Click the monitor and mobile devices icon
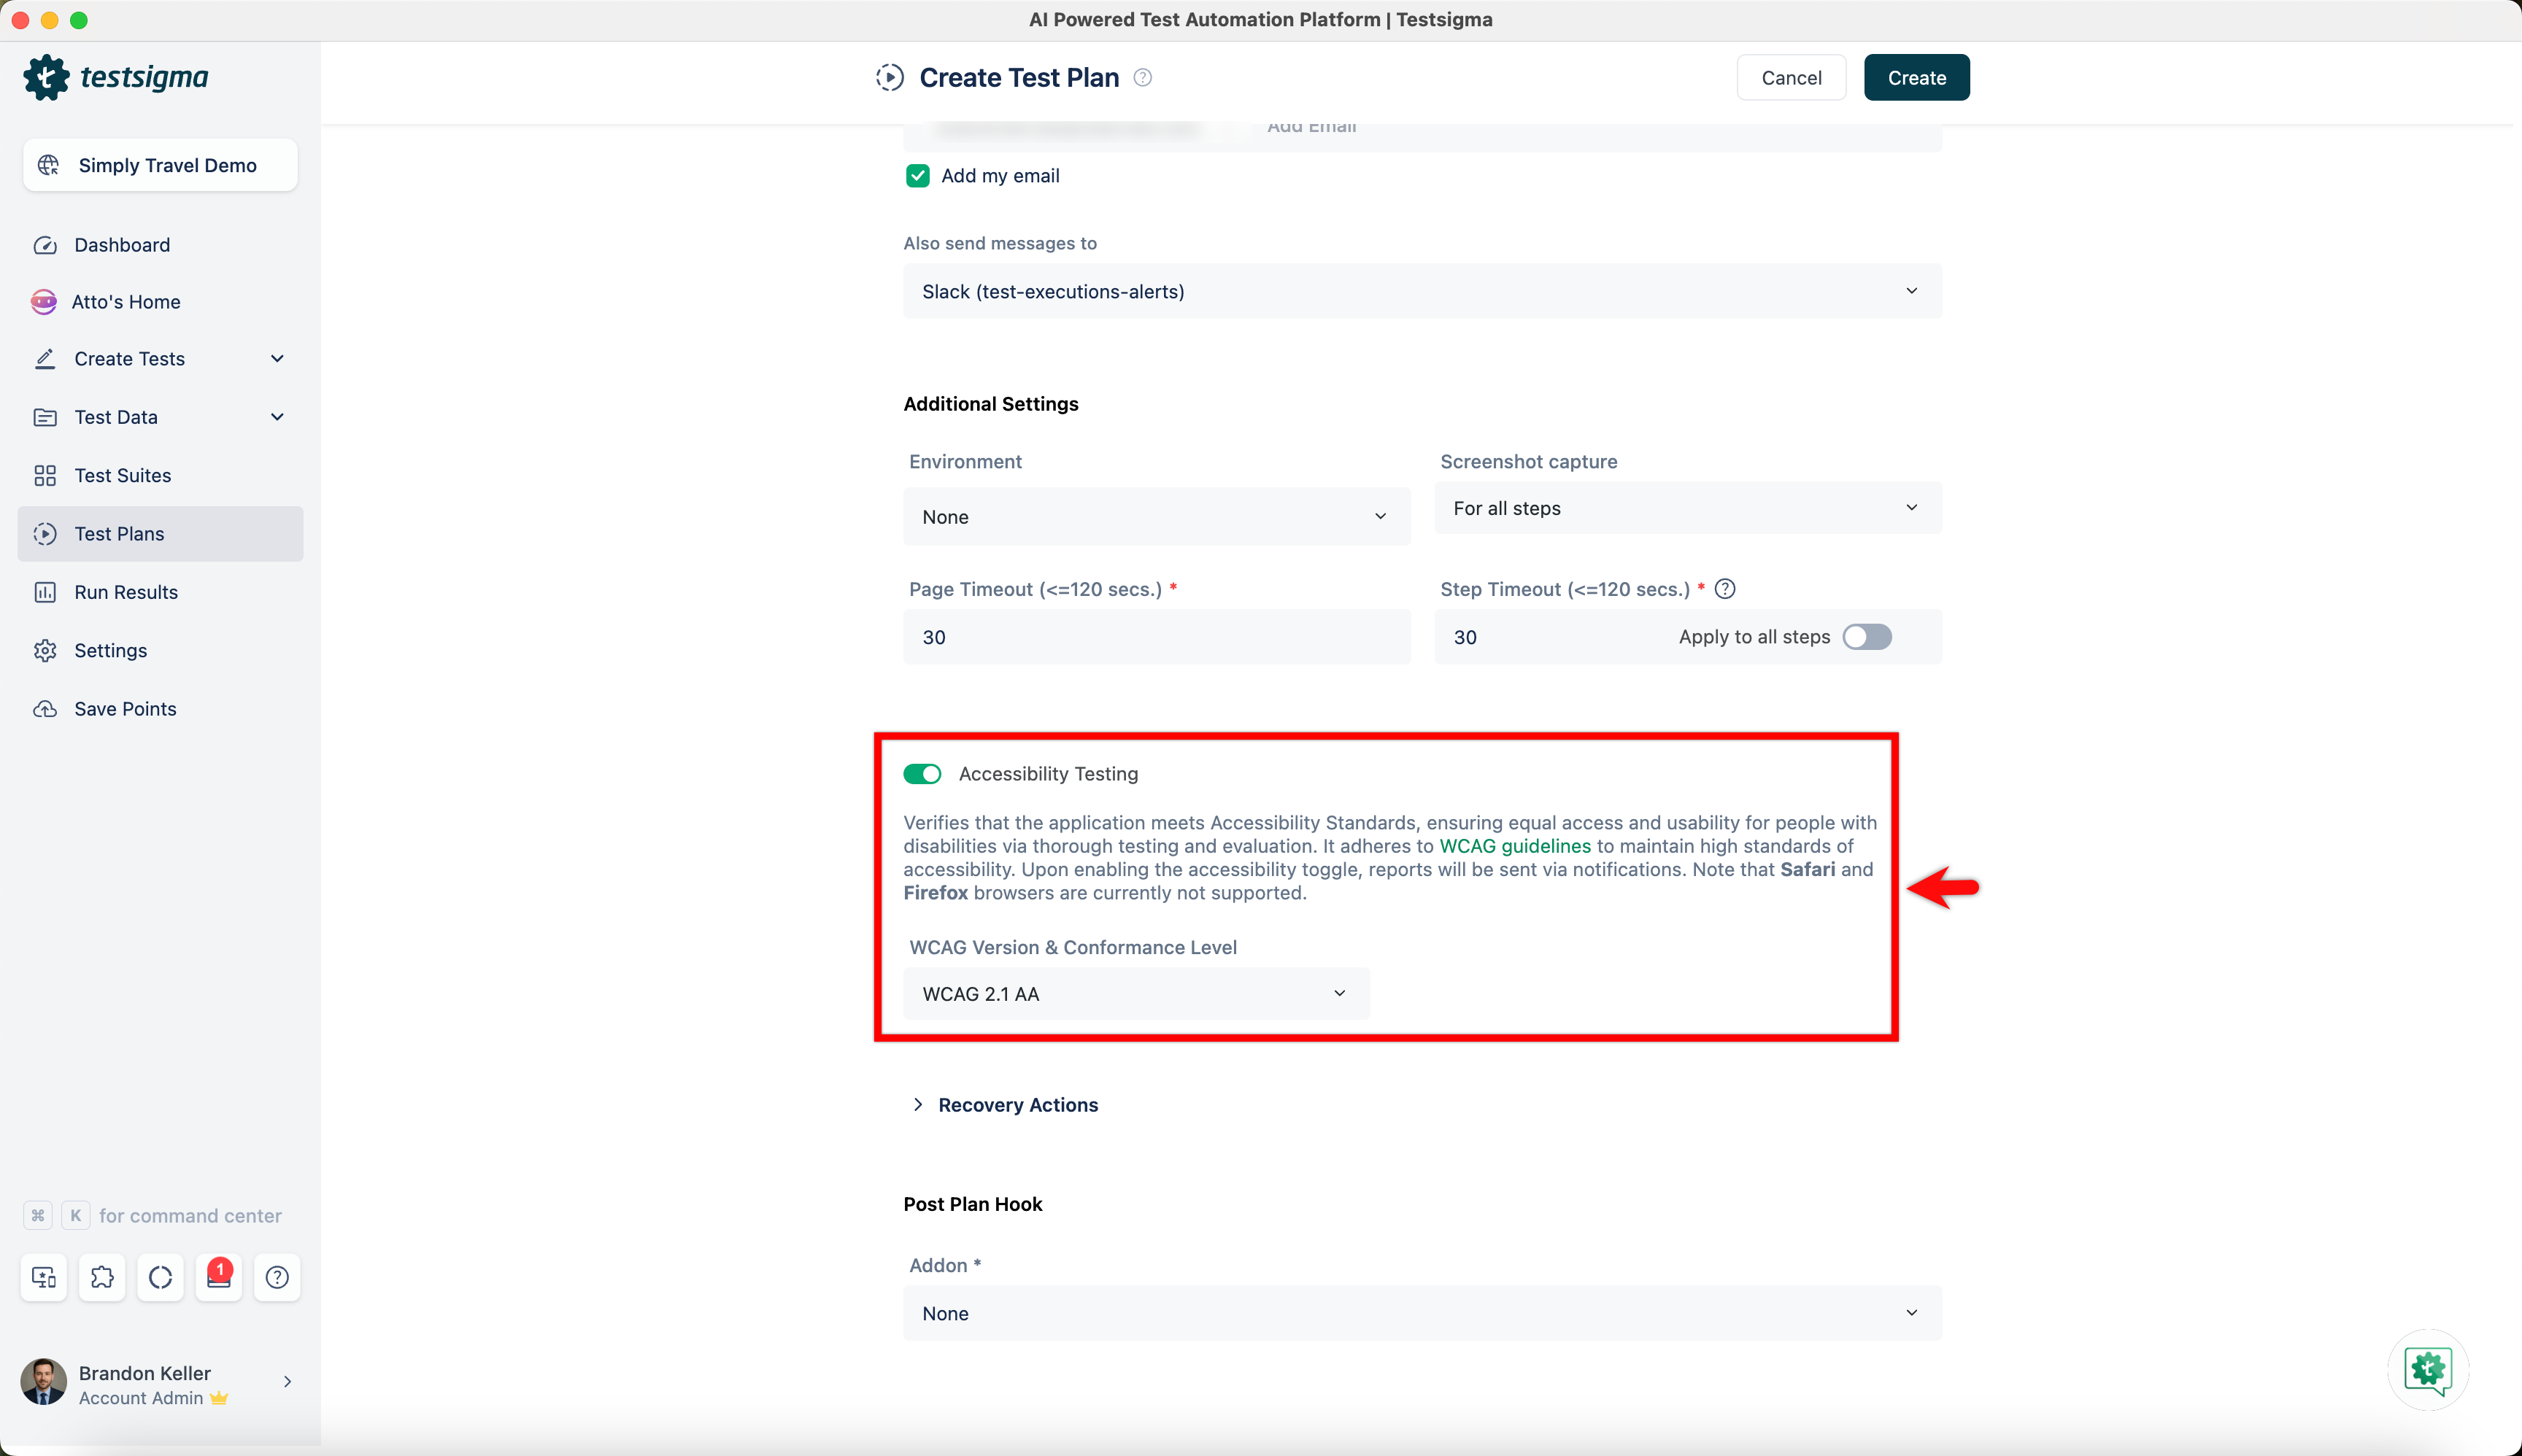Viewport: 2522px width, 1456px height. (x=44, y=1277)
